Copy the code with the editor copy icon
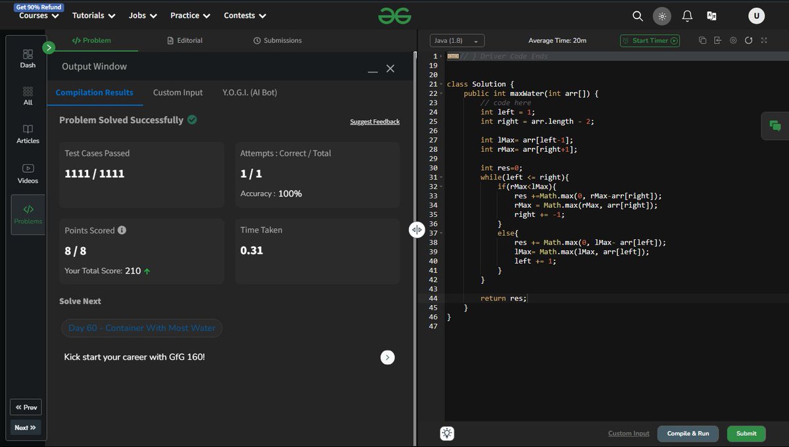Screen dimensions: 789x447 (x=702, y=41)
